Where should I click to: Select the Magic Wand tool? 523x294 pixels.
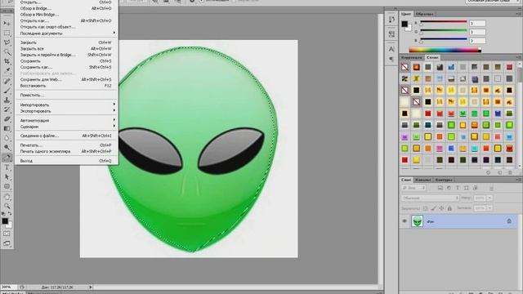(7, 52)
